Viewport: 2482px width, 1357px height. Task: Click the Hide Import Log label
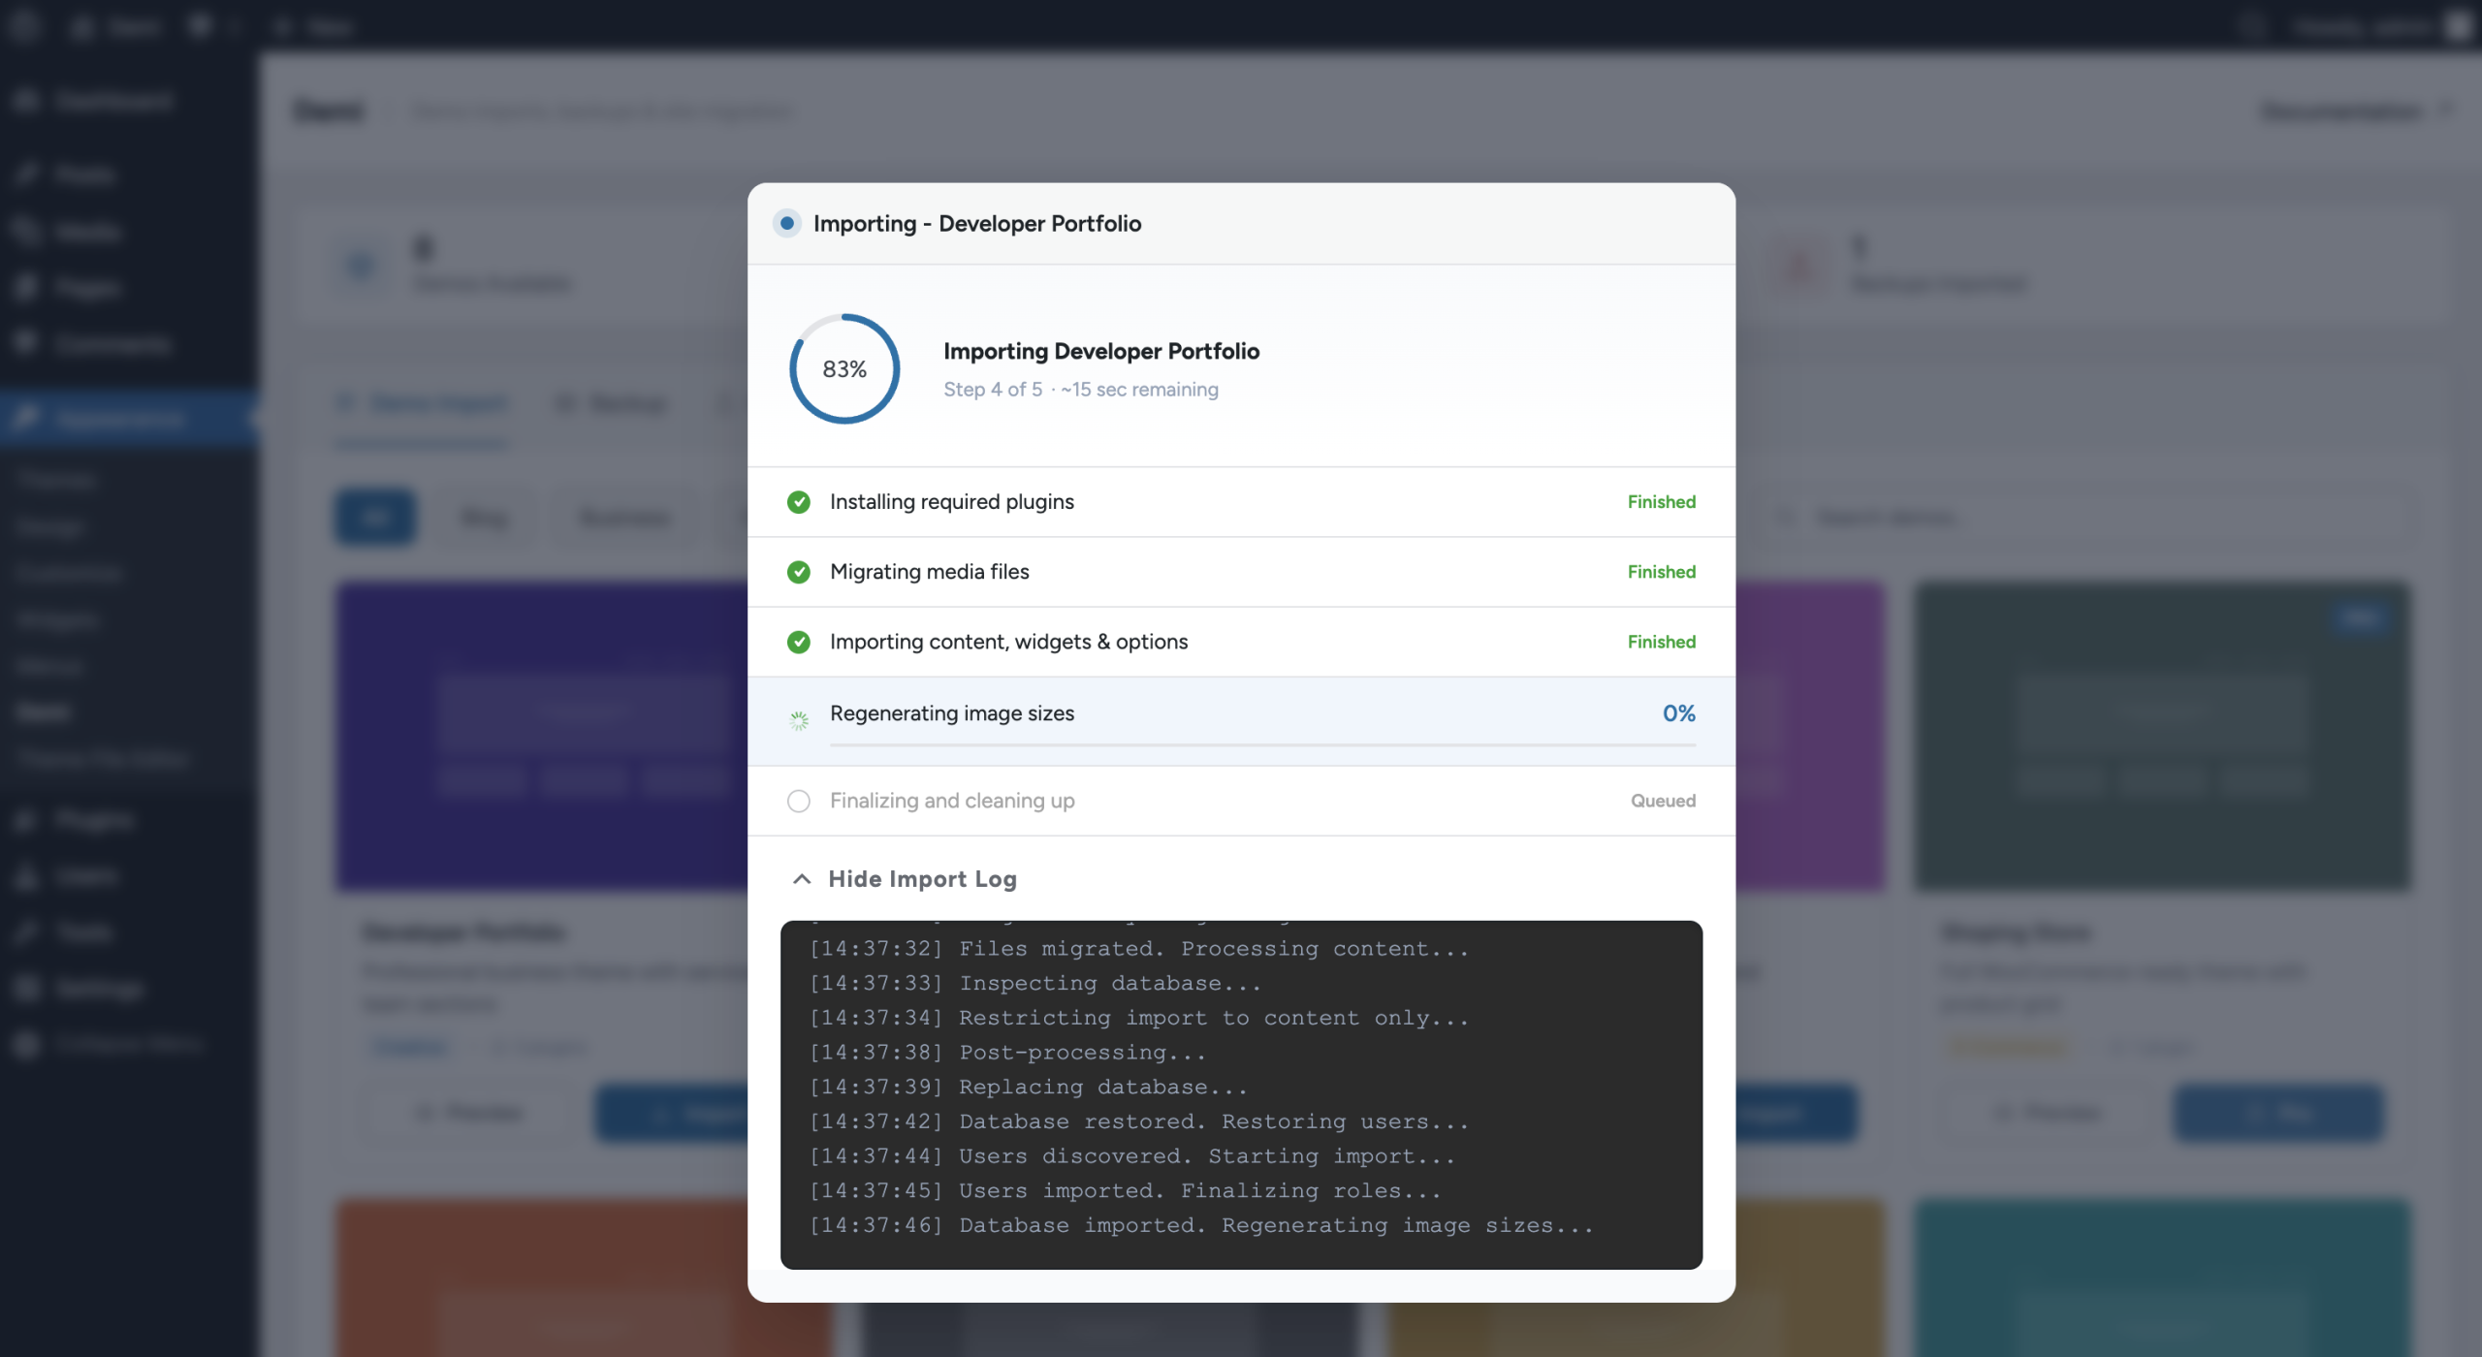tap(922, 879)
